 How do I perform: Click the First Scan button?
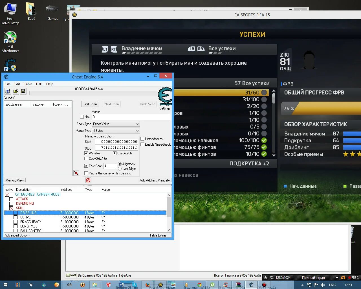pyautogui.click(x=90, y=104)
